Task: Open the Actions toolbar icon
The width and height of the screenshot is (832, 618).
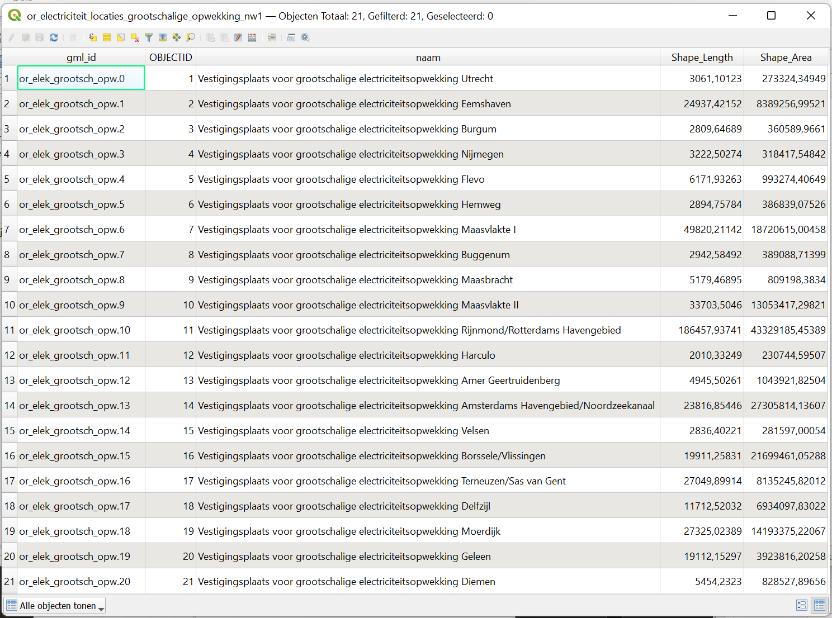Action: point(305,37)
